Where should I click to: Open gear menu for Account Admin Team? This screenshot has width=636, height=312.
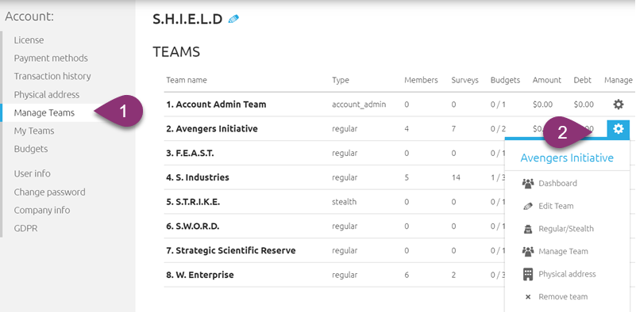[x=618, y=105]
